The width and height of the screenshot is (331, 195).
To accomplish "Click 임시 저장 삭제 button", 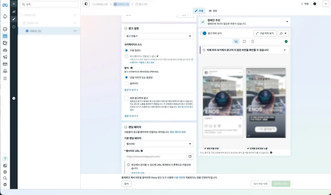I will click(x=260, y=184).
